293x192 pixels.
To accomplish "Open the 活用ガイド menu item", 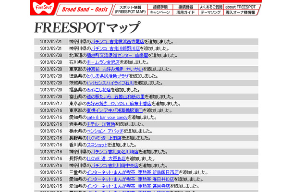I will 185,12.
